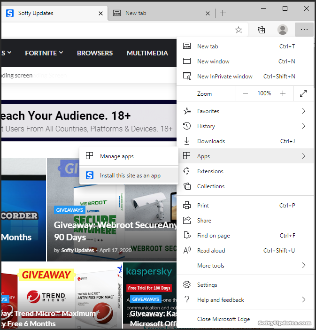Image resolution: width=316 pixels, height=330 pixels.
Task: Click the Softy Updates tab favicon
Action: (10, 13)
